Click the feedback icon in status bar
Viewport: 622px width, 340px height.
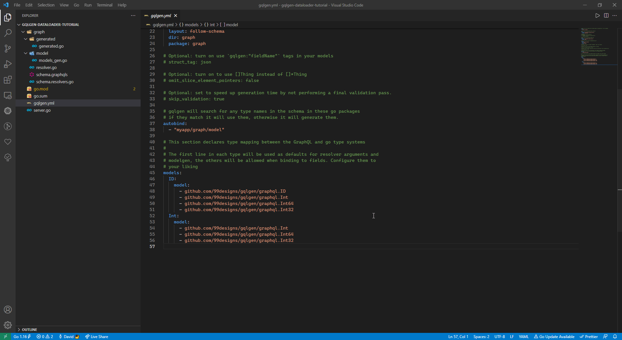tap(605, 336)
